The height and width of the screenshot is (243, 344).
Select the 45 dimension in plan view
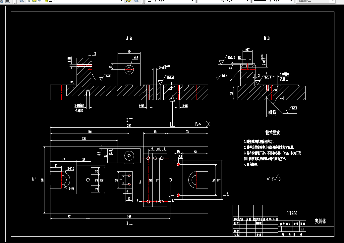pyautogui.click(x=195, y=151)
